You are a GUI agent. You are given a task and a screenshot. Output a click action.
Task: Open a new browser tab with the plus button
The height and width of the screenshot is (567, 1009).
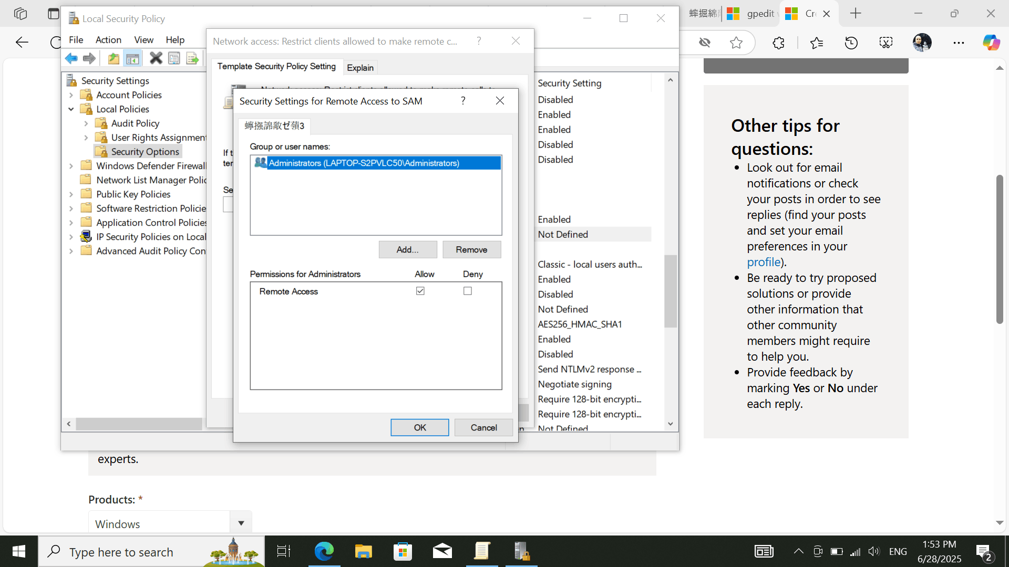[856, 14]
